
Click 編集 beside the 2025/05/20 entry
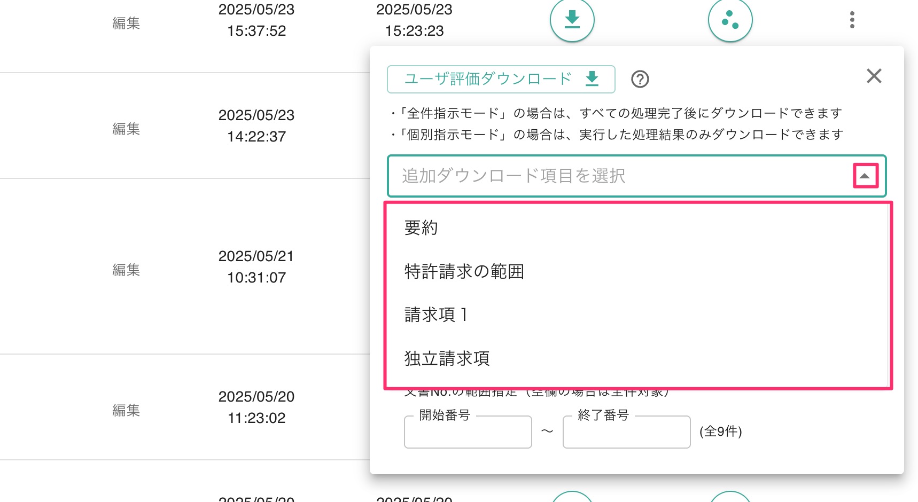[x=126, y=410]
